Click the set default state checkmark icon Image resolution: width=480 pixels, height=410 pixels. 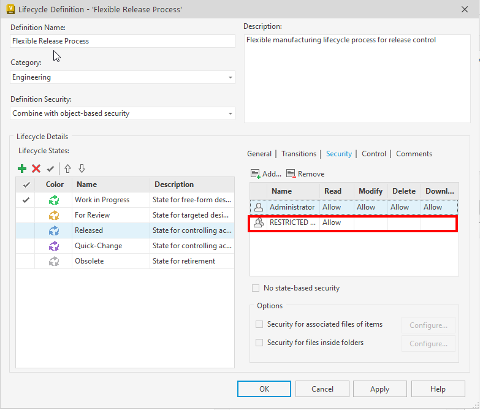coord(50,169)
